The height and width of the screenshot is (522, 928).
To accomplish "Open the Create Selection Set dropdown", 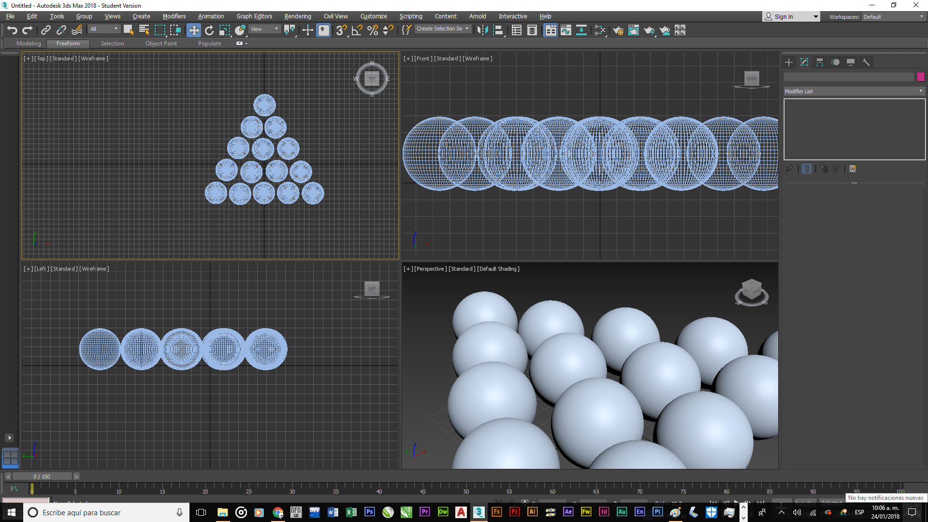I will (x=442, y=29).
